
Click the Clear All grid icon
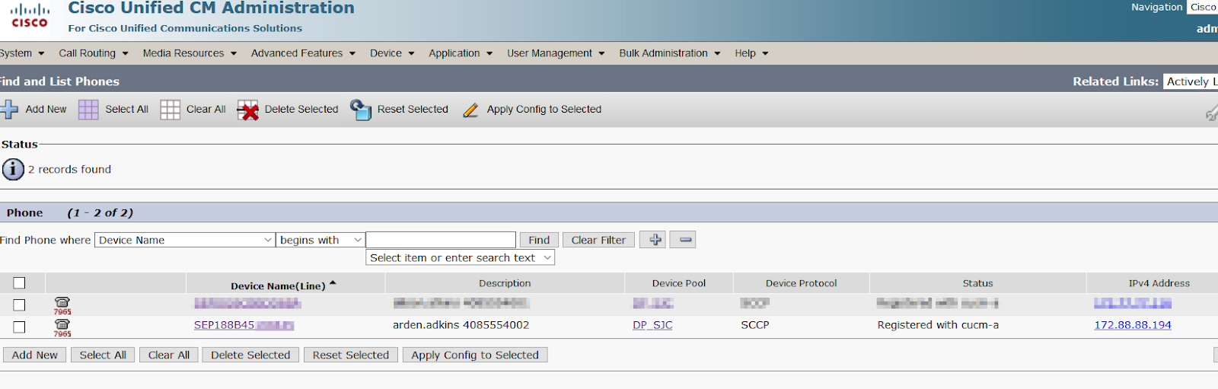[x=170, y=110]
